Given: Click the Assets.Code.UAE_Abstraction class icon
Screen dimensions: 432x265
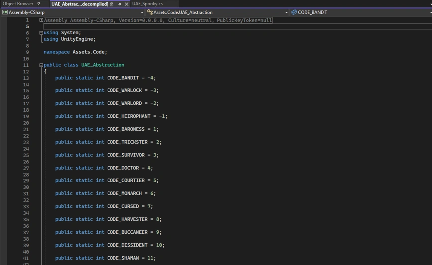Looking at the screenshot, I should tap(149, 12).
